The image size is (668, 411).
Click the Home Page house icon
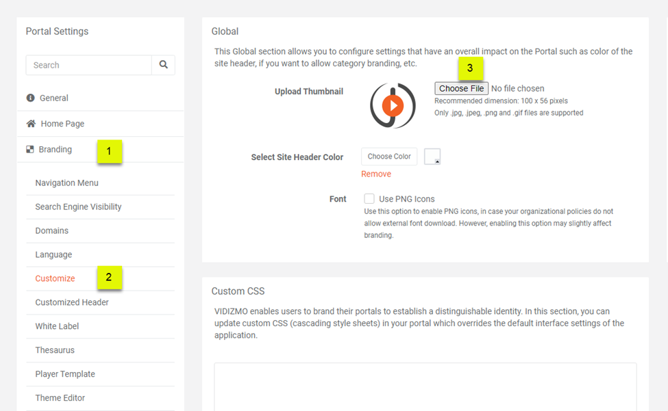(x=31, y=124)
